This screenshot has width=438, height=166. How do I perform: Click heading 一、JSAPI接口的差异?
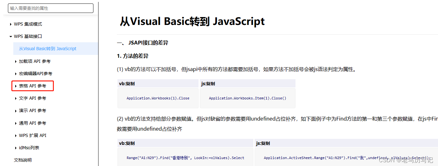coord(143,43)
